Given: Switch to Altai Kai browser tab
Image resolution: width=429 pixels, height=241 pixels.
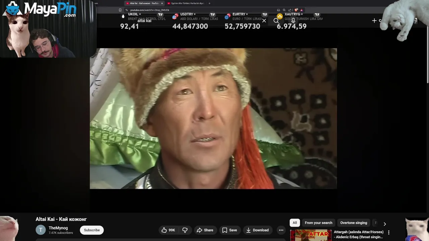Looking at the screenshot, I should point(144,3).
